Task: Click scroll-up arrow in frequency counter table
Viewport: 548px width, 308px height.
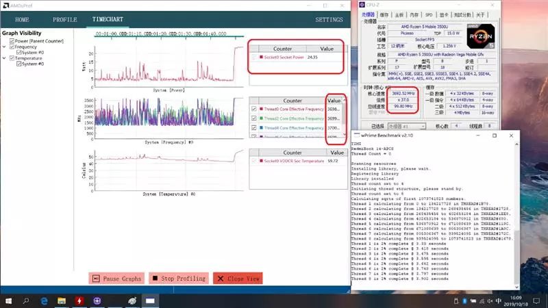Action: 345,101
